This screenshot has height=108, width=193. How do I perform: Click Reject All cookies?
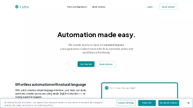(x=147, y=103)
